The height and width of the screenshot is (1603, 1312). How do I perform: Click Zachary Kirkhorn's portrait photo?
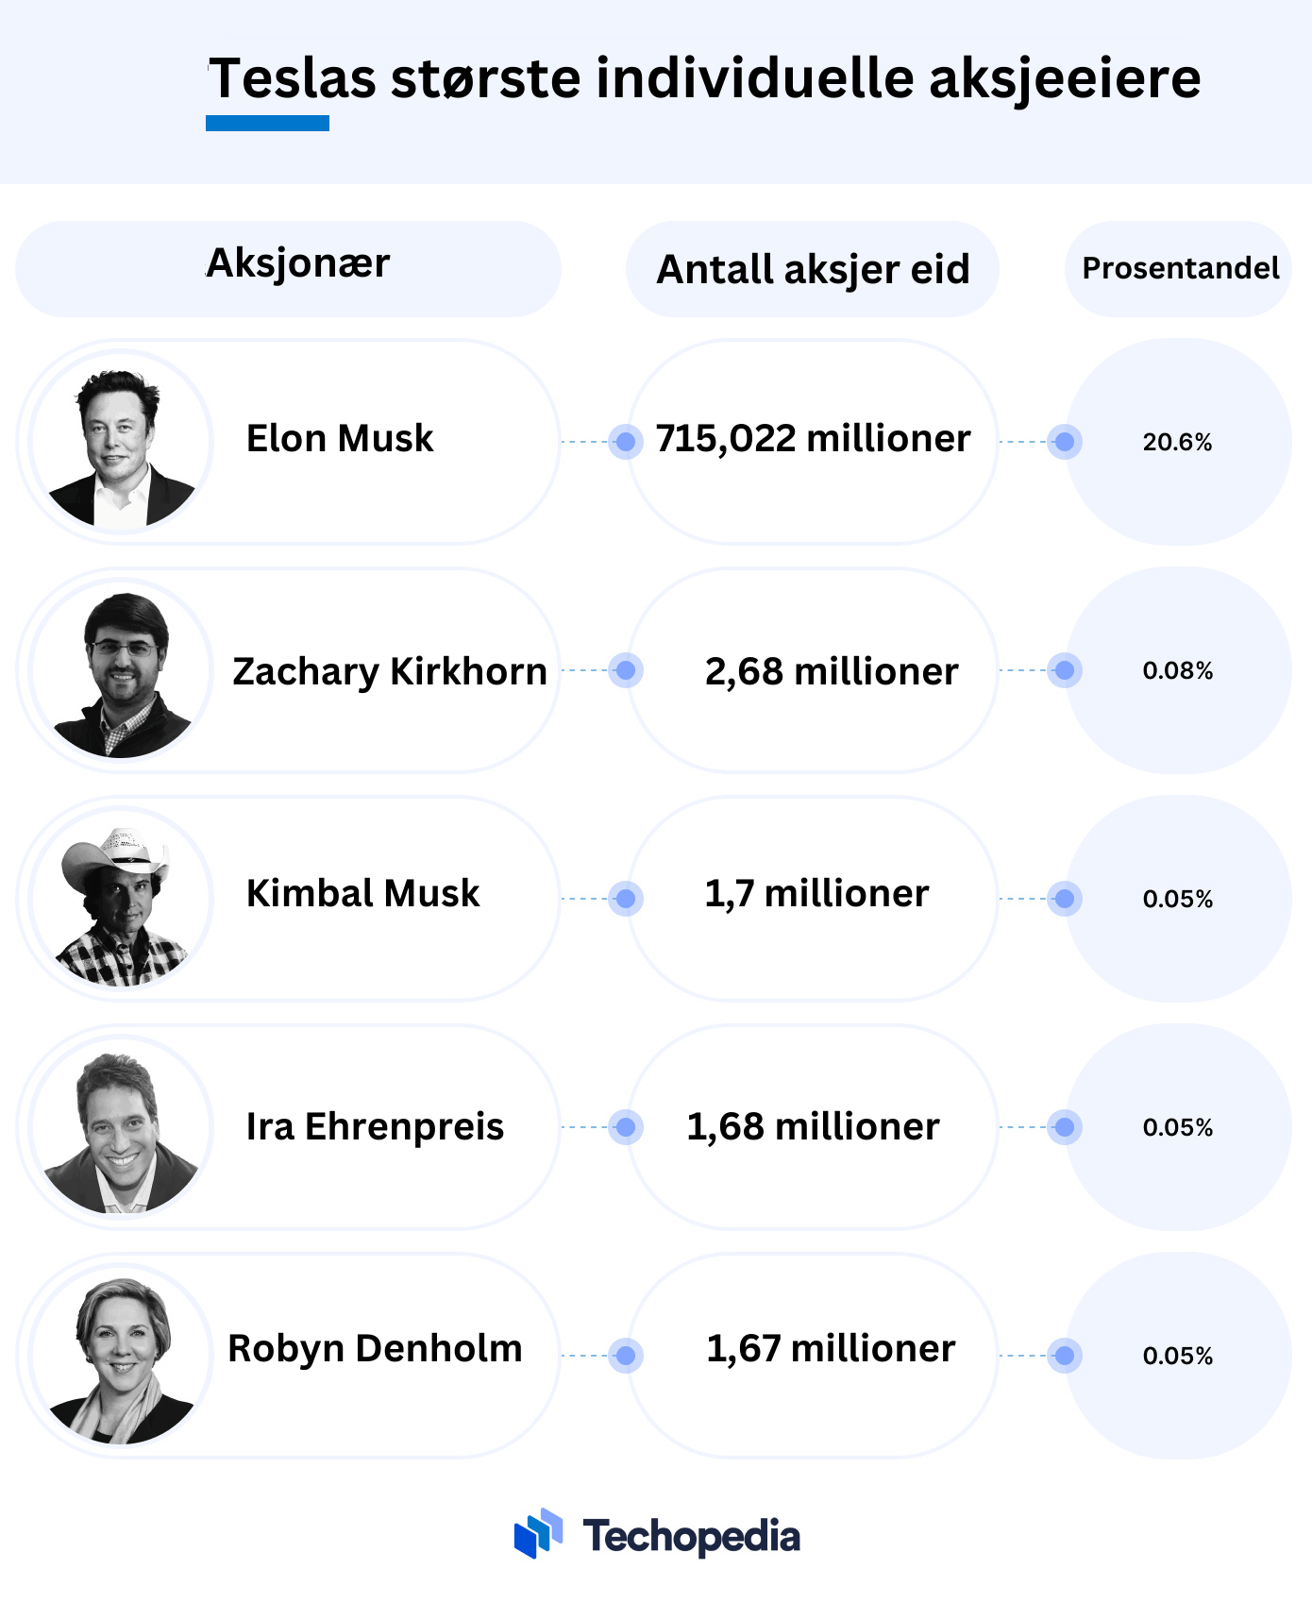tap(121, 670)
